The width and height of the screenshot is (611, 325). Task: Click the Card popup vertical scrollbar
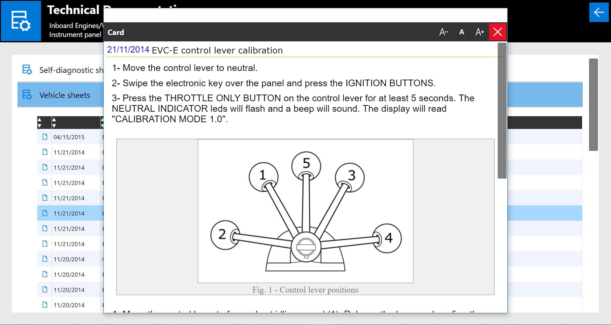[x=502, y=111]
